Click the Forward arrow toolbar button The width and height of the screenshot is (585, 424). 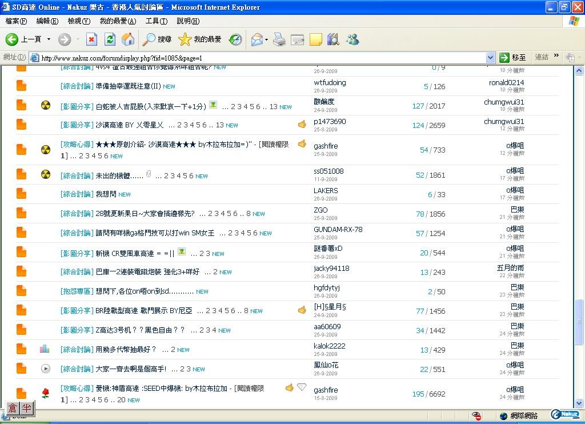[x=65, y=39]
